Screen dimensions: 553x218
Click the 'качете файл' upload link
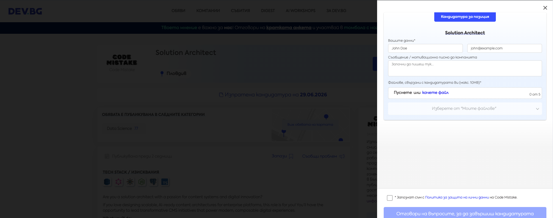click(x=435, y=93)
